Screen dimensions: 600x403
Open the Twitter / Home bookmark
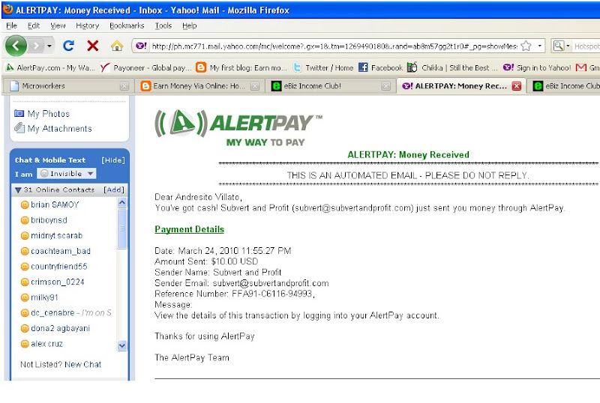coord(324,67)
